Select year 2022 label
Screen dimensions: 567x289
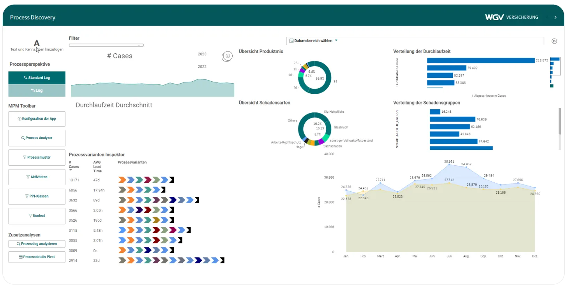coord(202,67)
